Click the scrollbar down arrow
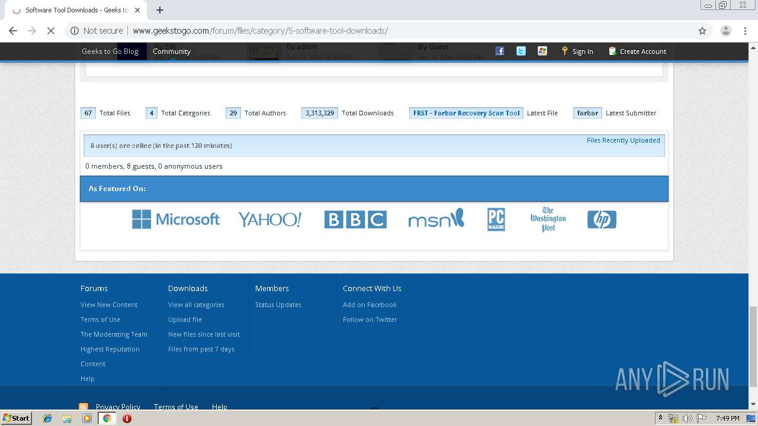Screen dimensions: 758x426 point(753,405)
